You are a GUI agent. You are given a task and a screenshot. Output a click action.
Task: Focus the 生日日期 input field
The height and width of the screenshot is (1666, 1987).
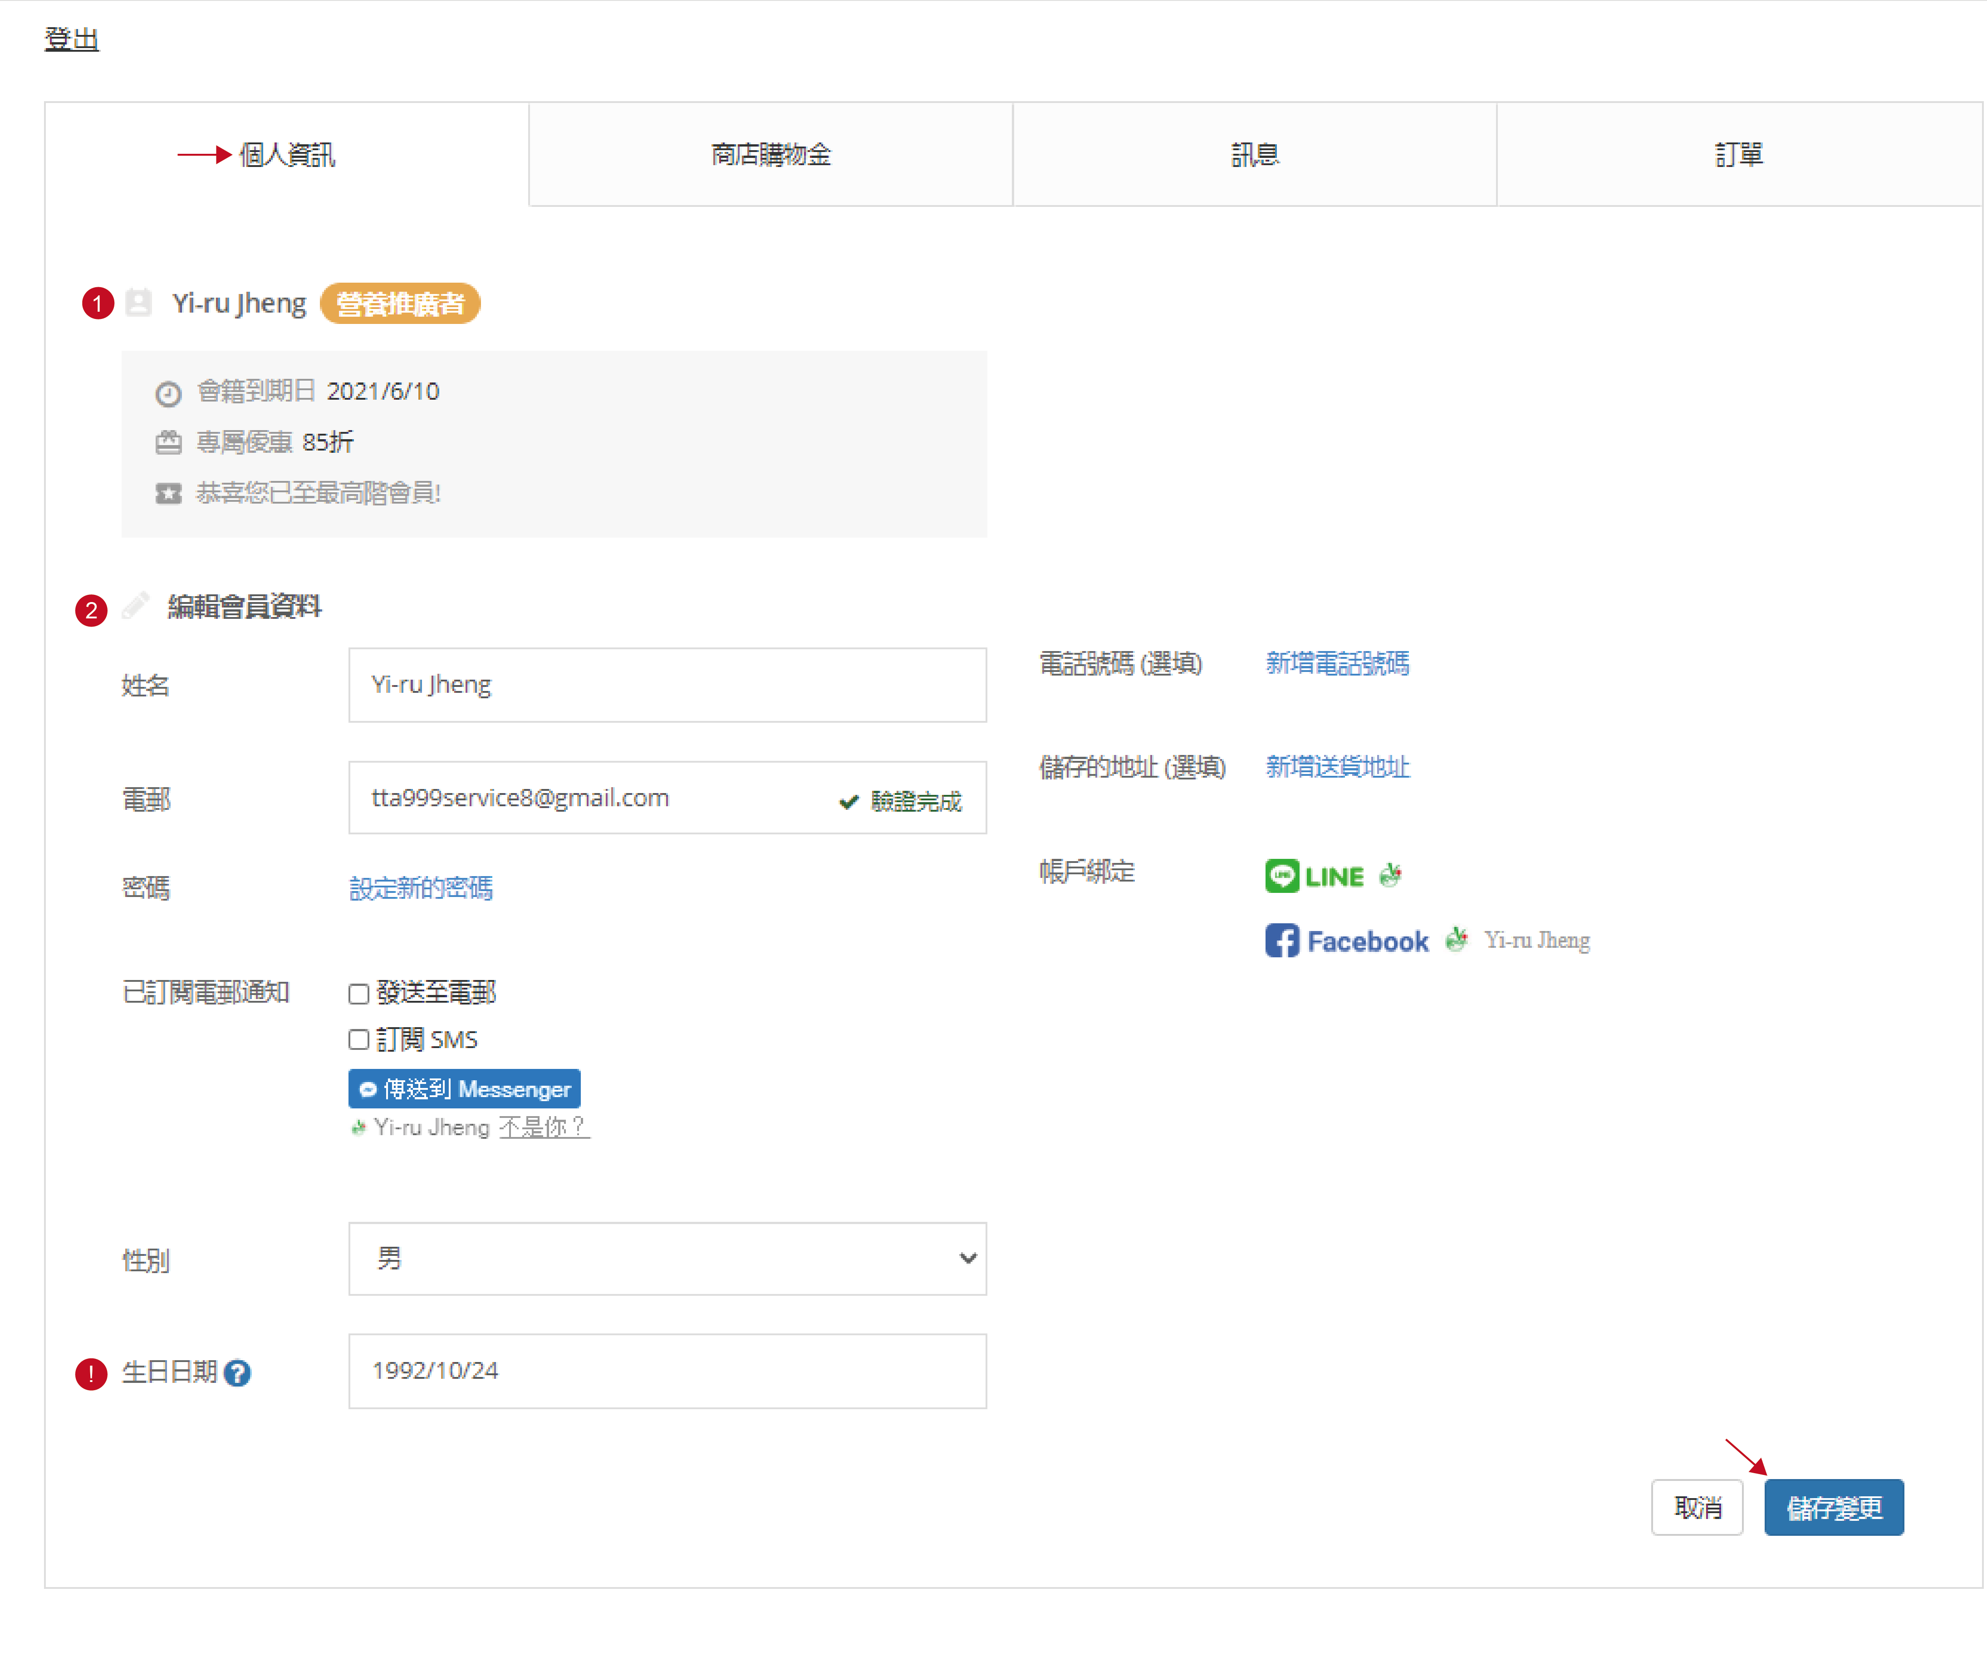(x=667, y=1371)
